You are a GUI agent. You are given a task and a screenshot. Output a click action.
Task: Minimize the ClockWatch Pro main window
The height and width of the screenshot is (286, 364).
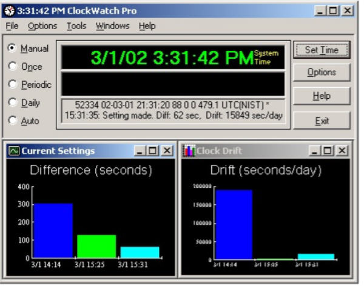320,11
